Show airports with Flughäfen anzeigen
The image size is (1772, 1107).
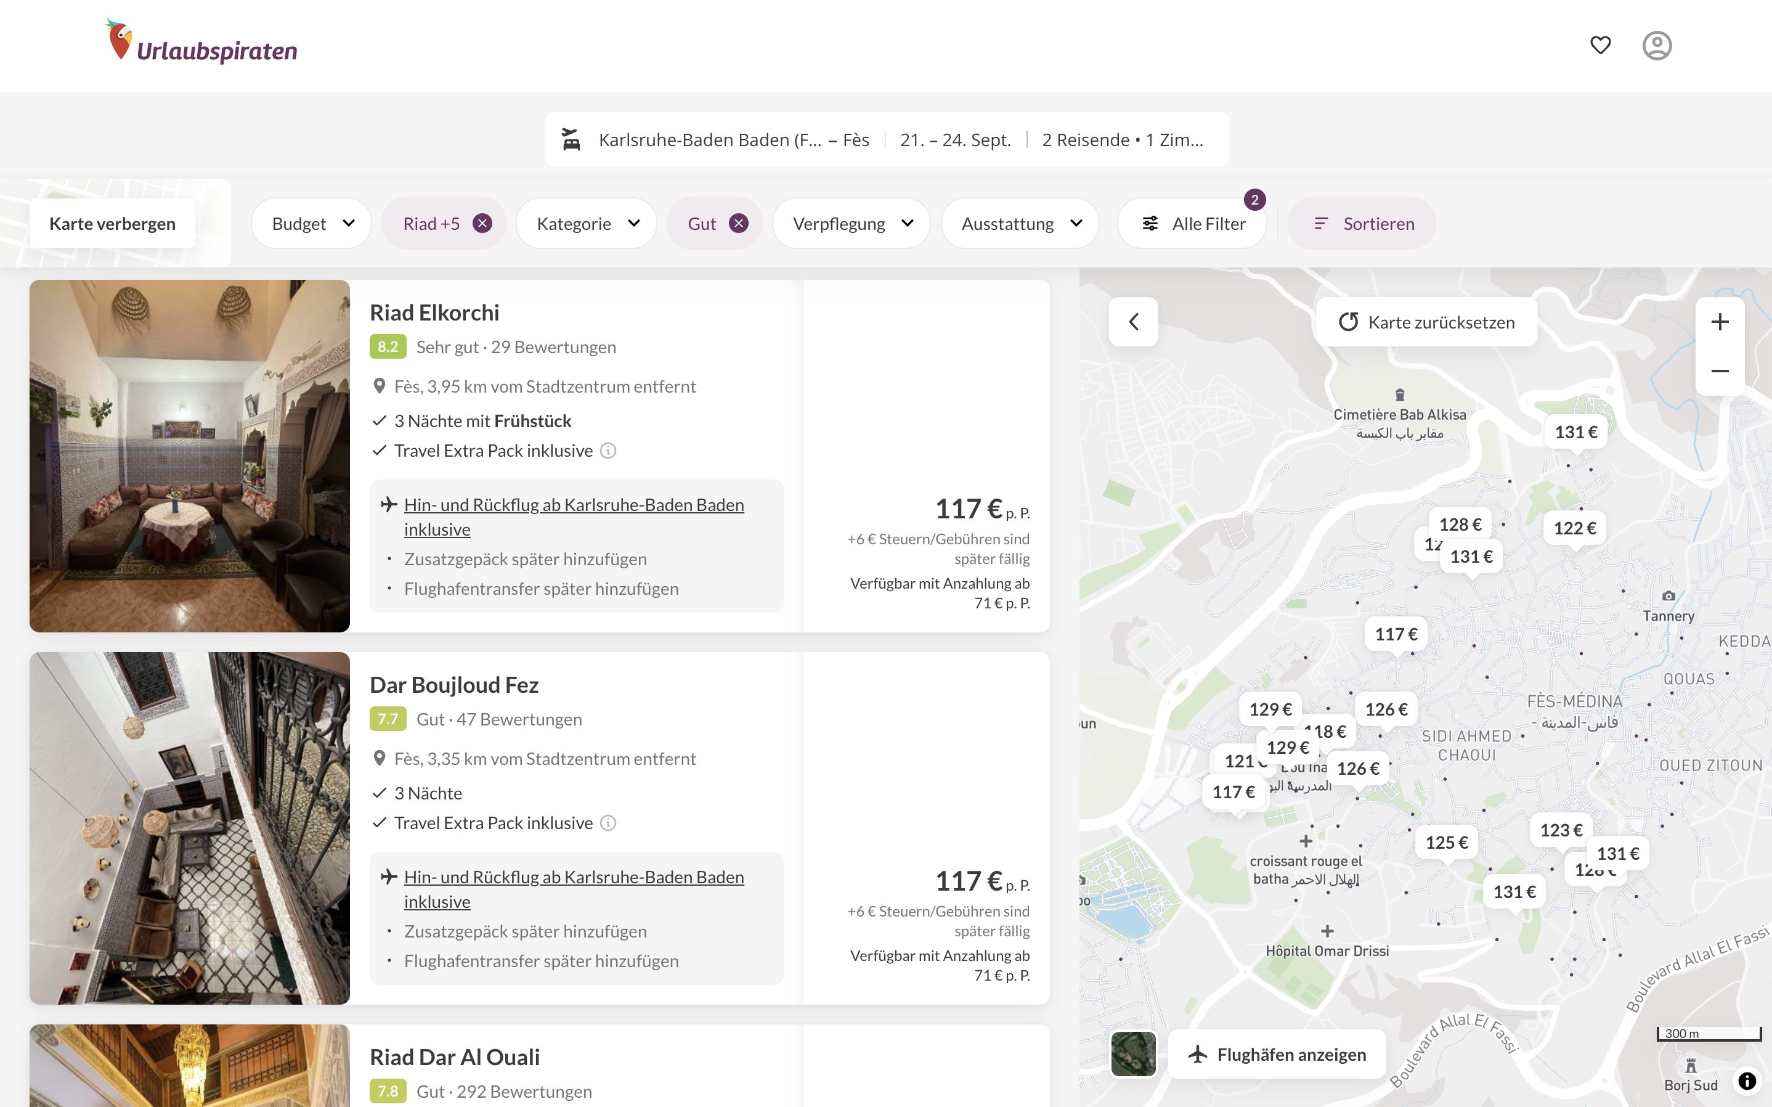click(x=1277, y=1054)
